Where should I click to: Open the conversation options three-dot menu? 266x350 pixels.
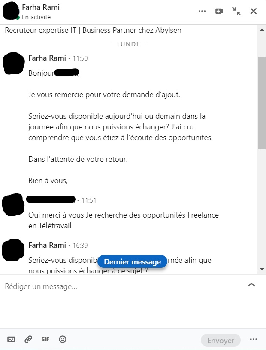click(x=202, y=11)
